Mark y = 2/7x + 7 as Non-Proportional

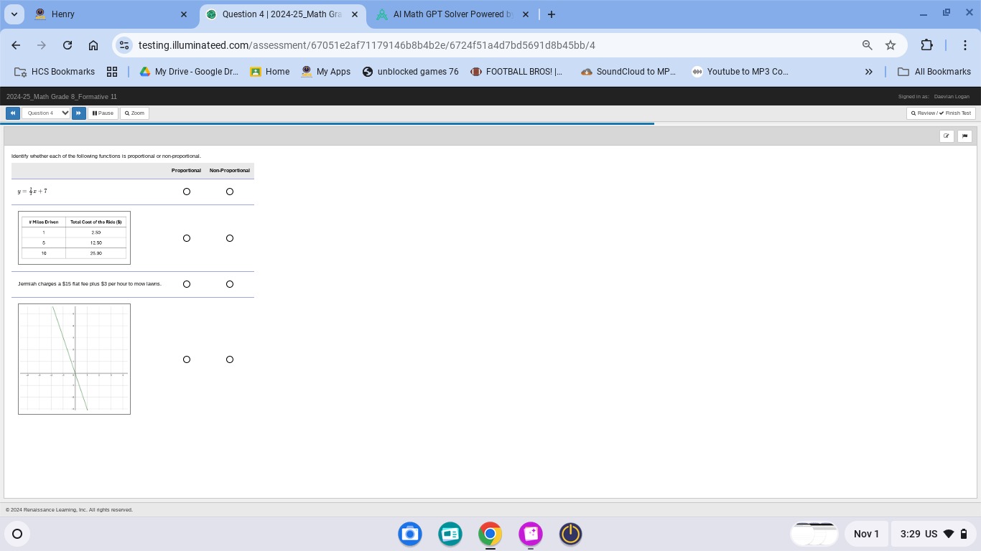(x=230, y=192)
